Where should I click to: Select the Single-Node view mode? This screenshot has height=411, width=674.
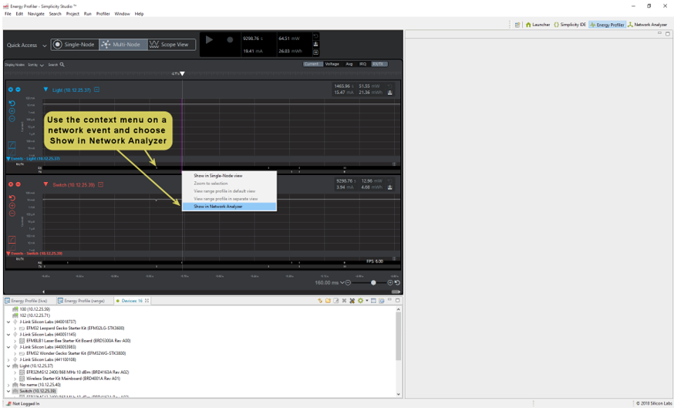(74, 44)
